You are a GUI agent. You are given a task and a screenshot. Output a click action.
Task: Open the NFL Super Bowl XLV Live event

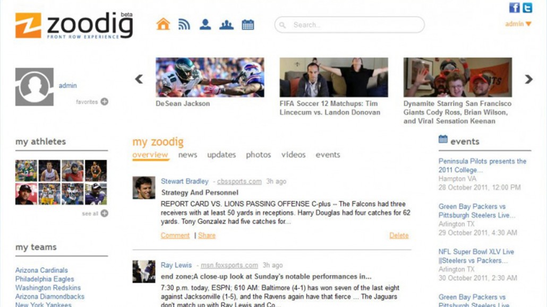(x=476, y=256)
